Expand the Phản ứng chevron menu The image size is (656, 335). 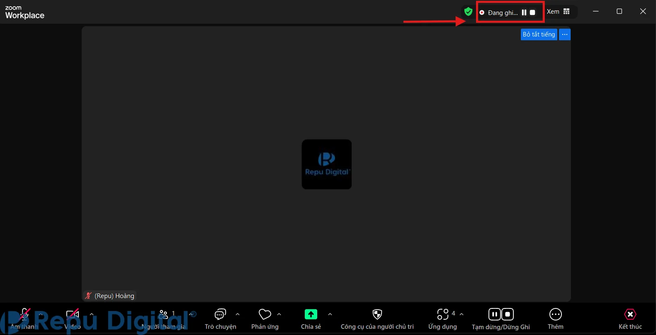click(x=279, y=314)
